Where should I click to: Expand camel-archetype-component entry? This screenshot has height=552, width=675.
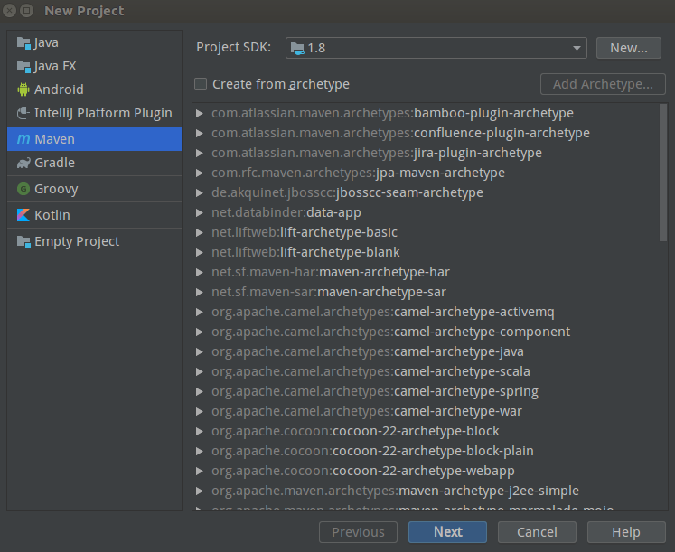pyautogui.click(x=200, y=332)
